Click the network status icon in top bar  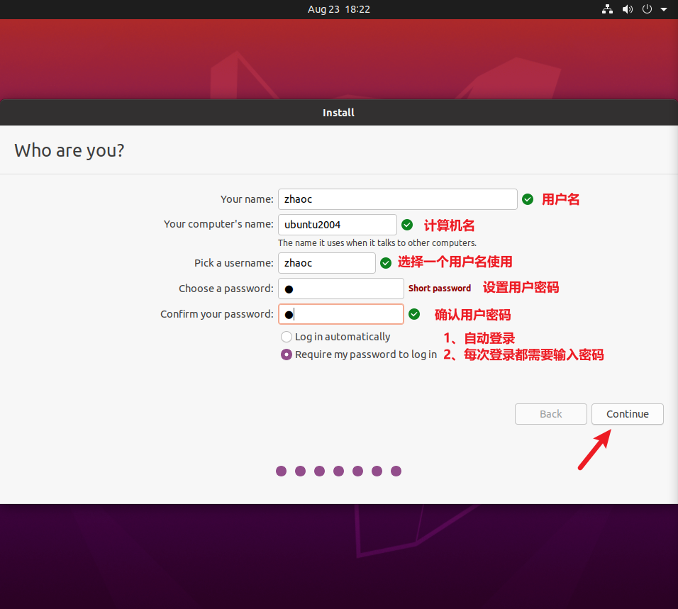607,9
